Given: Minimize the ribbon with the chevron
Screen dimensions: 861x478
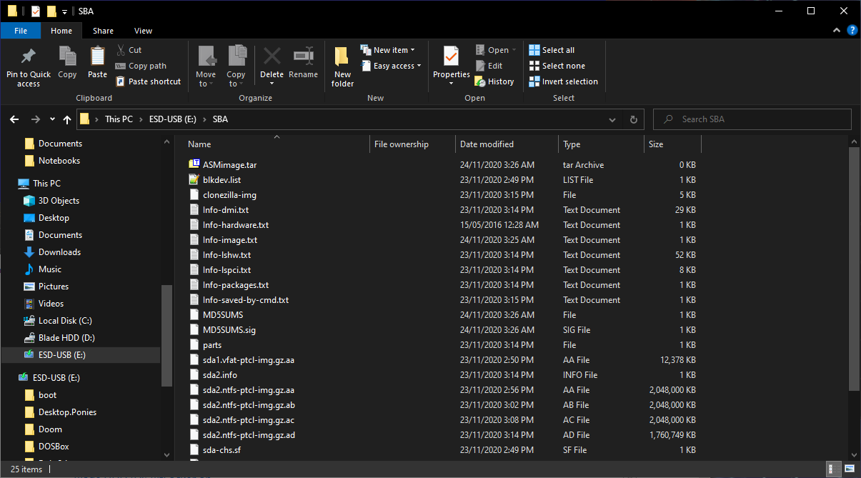Looking at the screenshot, I should [837, 31].
